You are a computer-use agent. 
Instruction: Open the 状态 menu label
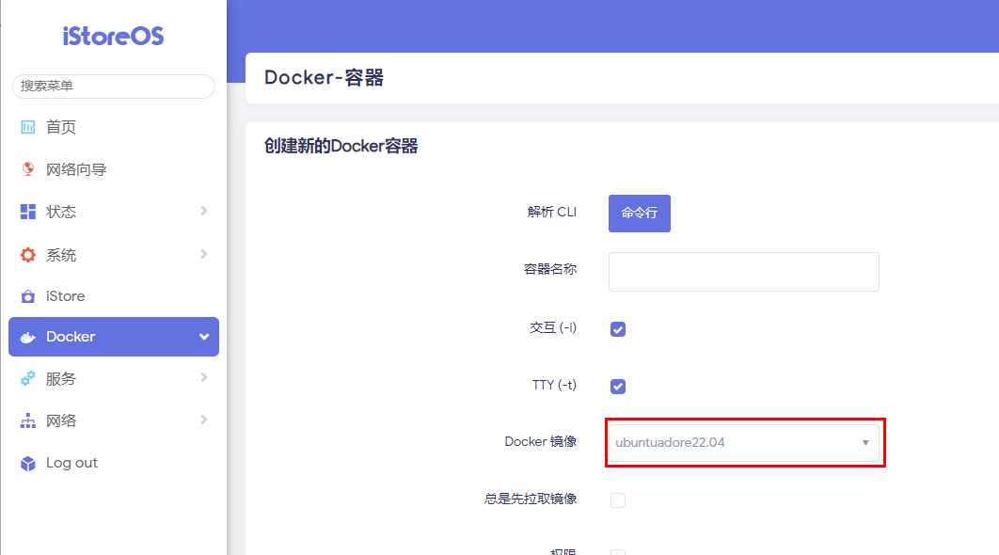click(61, 212)
